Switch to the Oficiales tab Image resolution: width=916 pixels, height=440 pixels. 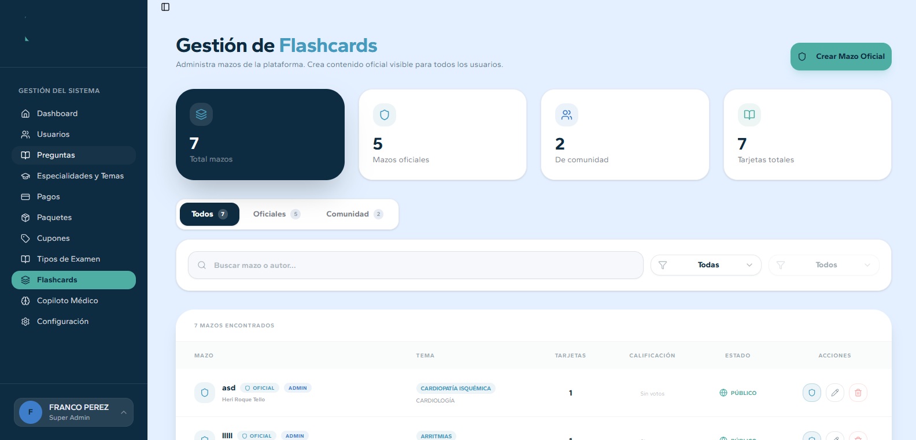pyautogui.click(x=276, y=214)
